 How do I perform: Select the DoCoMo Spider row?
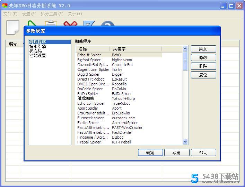[119, 89]
